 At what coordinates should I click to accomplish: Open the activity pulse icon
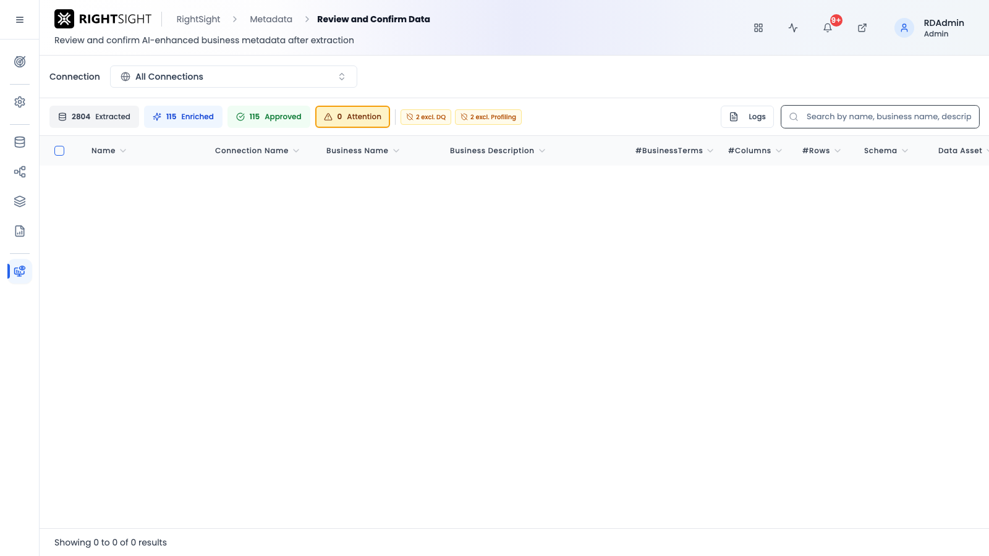pos(793,28)
